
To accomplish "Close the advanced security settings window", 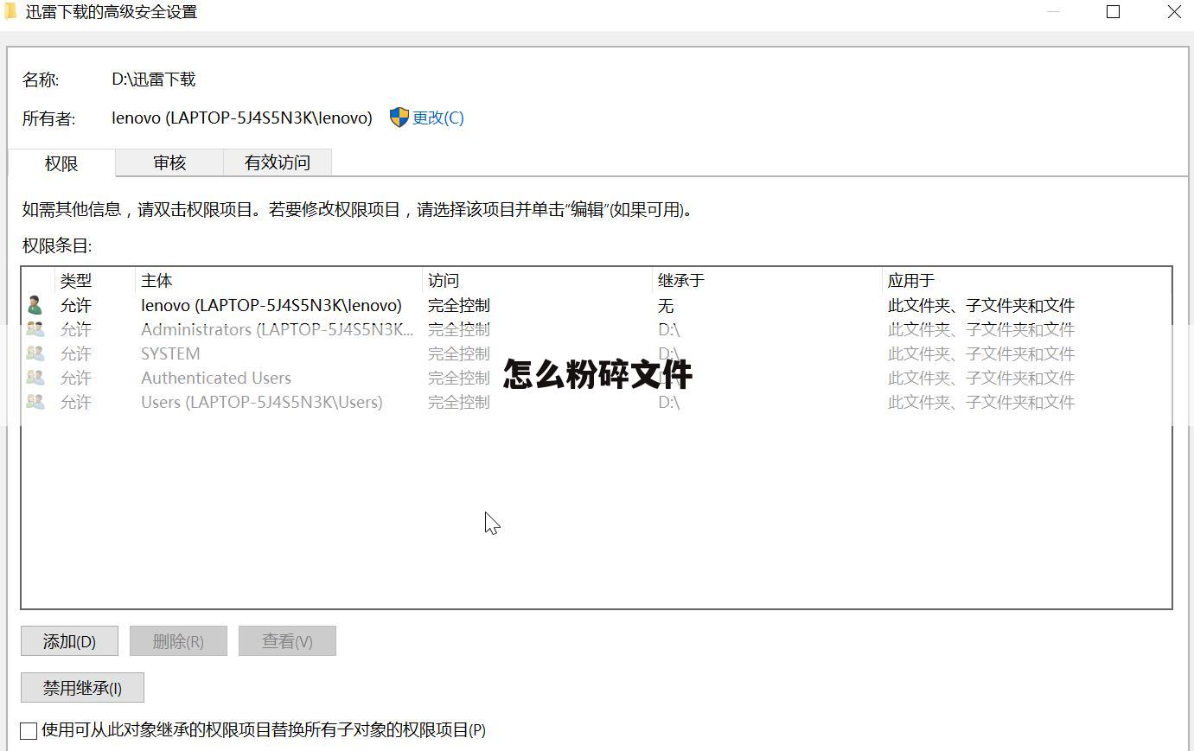I will tap(1174, 11).
